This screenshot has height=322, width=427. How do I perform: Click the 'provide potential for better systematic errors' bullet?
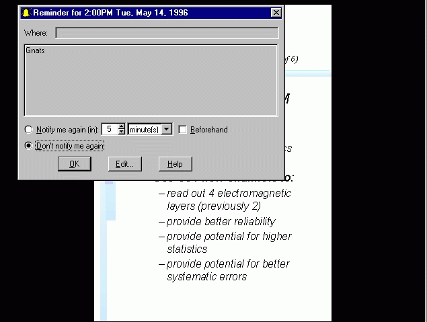pos(227,270)
